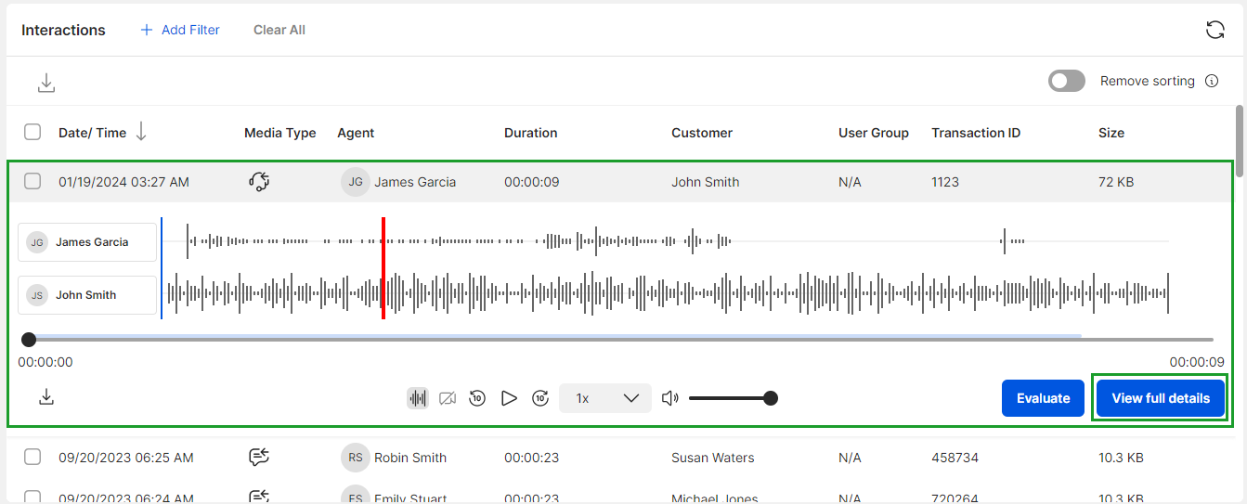The height and width of the screenshot is (504, 1247).
Task: Select the 09/20/2023 06:24 AM row checkbox
Action: 32,498
